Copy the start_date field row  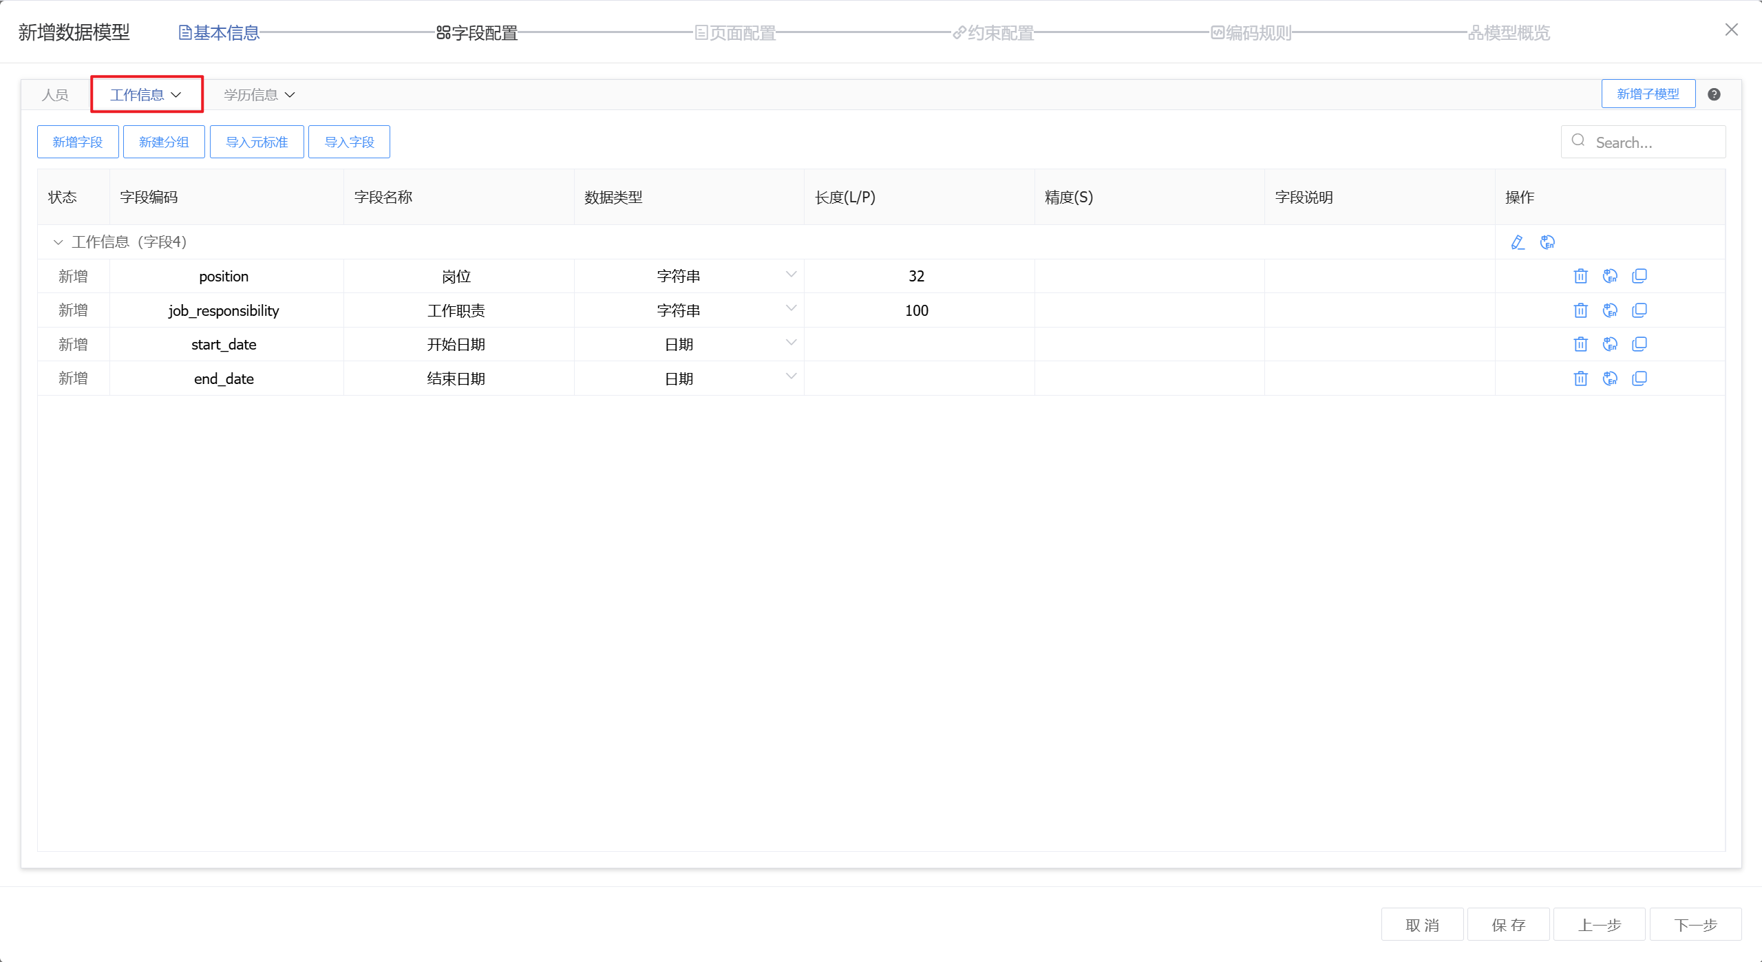point(1639,344)
